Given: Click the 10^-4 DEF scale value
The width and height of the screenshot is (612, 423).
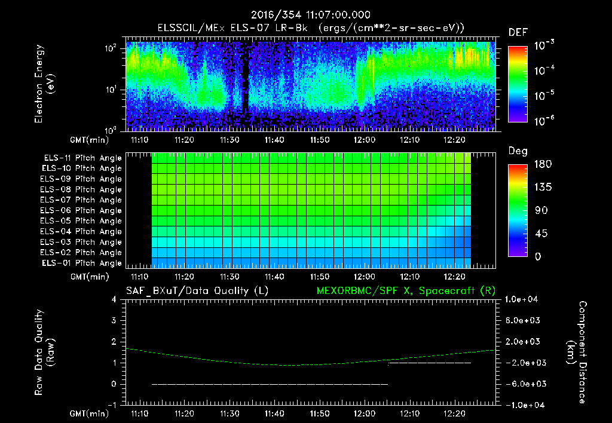Looking at the screenshot, I should [544, 70].
